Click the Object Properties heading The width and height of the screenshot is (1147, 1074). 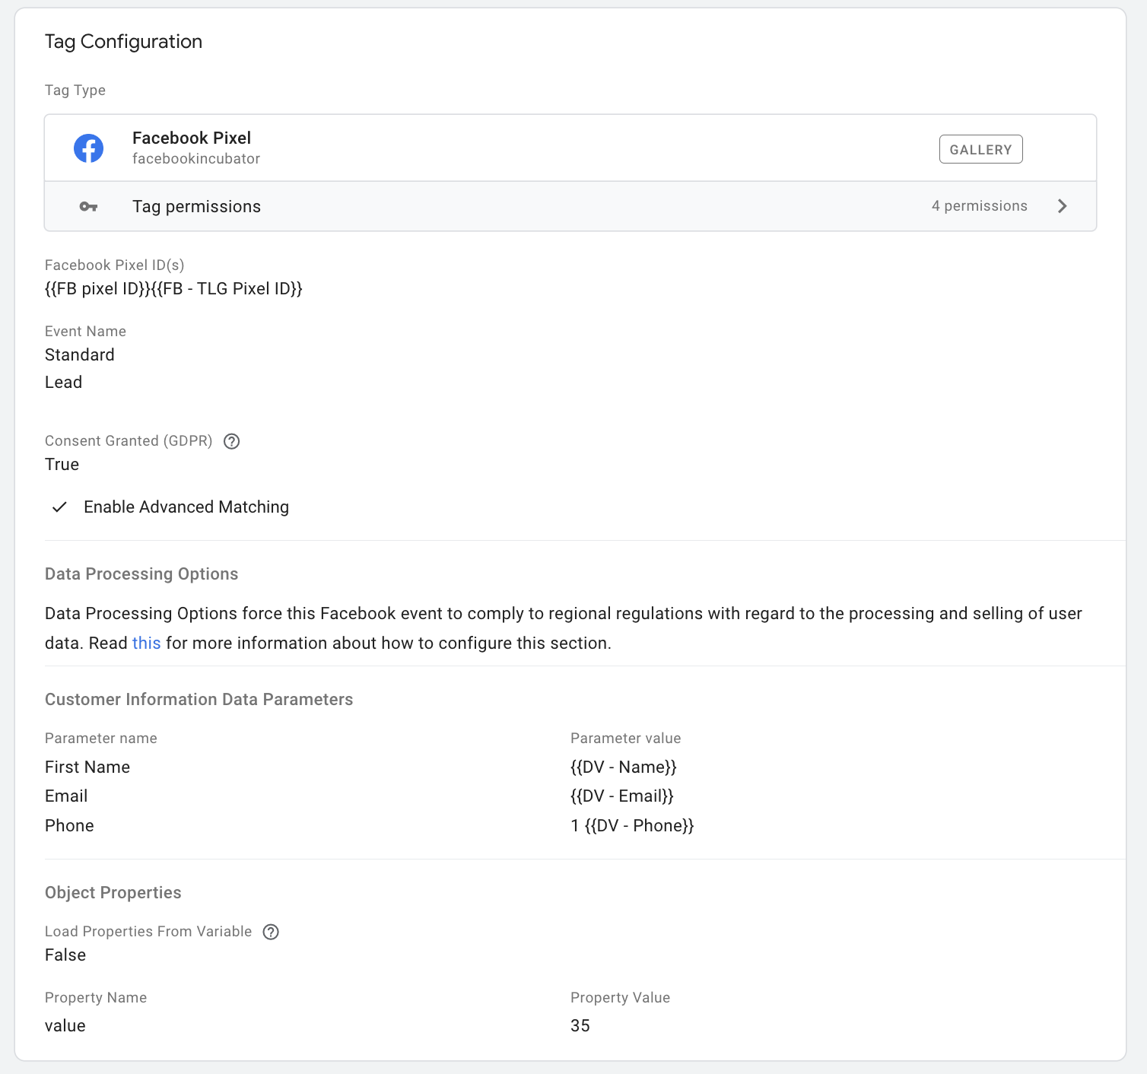(113, 893)
